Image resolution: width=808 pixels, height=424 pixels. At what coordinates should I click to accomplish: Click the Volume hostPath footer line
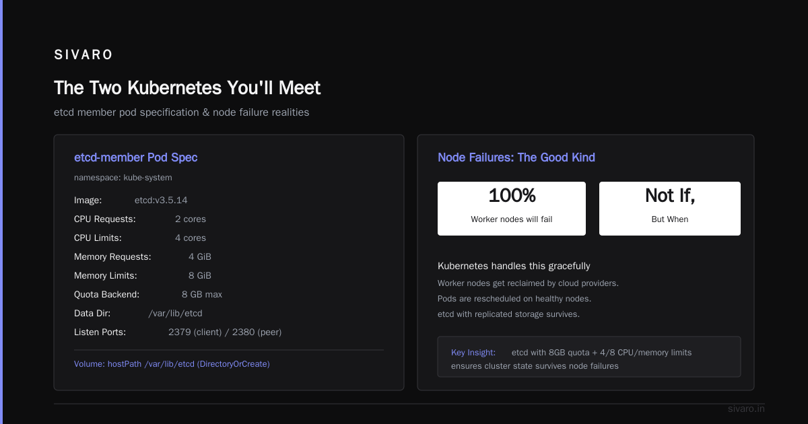point(172,364)
